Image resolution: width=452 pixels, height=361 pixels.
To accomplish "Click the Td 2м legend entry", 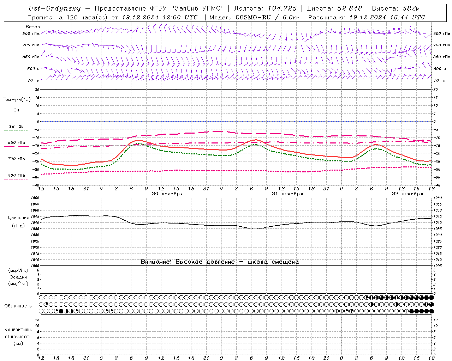I will tap(16, 126).
